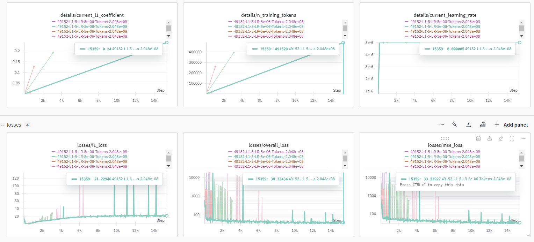This screenshot has height=242, width=534.
Task: Click the 21.22946 tooltip in l1_loss chart
Action: point(114,179)
